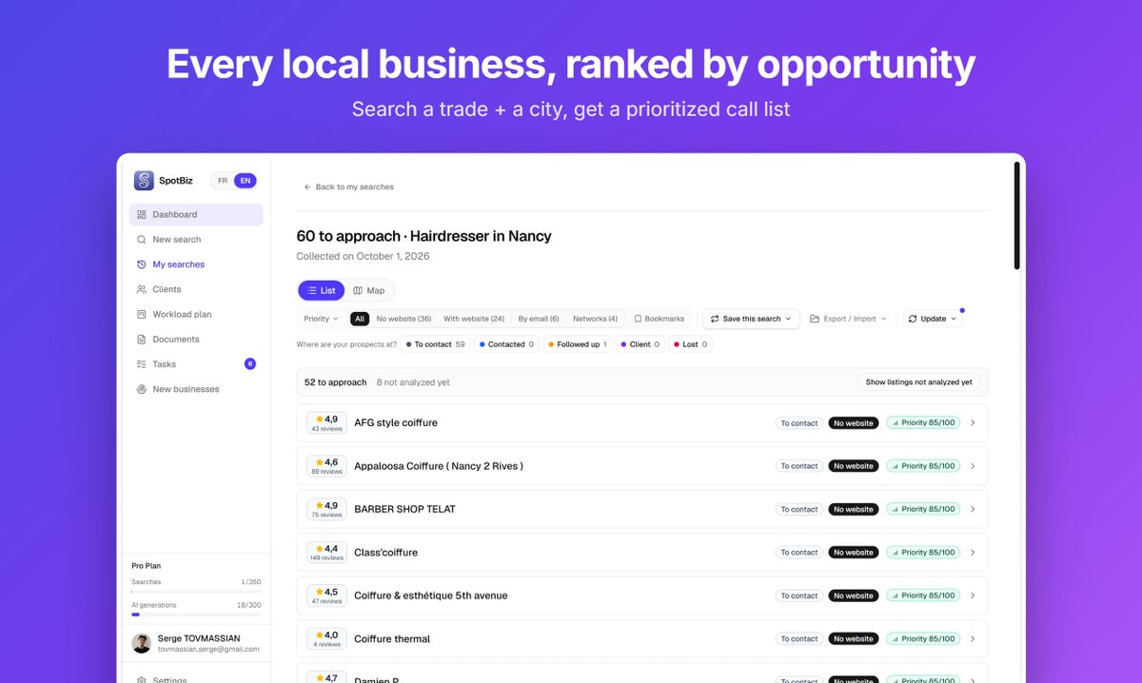The height and width of the screenshot is (683, 1142).
Task: Click the Searches usage progress bar
Action: pos(196,592)
